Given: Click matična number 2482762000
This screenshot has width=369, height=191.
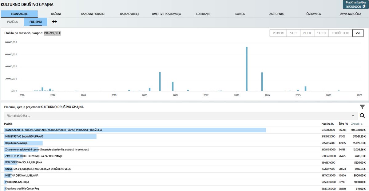Looking at the screenshot, I should (328, 136).
